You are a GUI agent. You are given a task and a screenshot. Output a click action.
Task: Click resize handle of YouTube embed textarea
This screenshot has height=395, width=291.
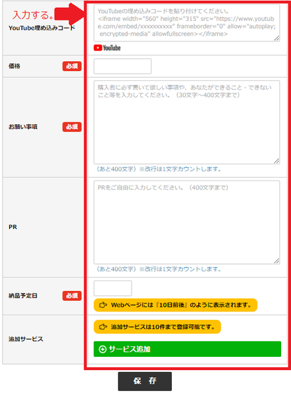point(277,38)
